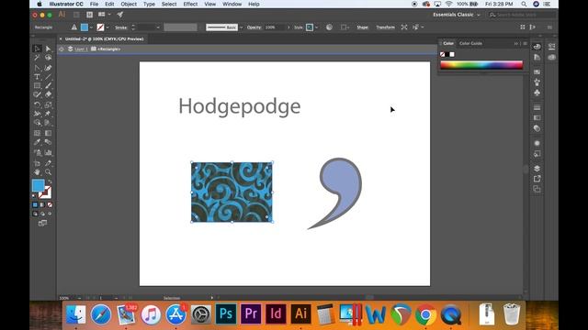
Task: Select the Mesh tool
Action: (x=37, y=133)
